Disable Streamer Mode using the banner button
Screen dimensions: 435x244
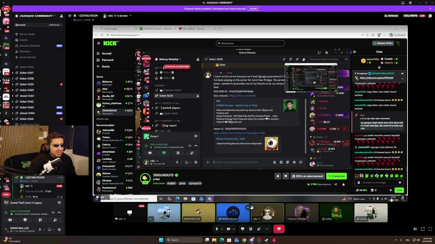tap(253, 8)
